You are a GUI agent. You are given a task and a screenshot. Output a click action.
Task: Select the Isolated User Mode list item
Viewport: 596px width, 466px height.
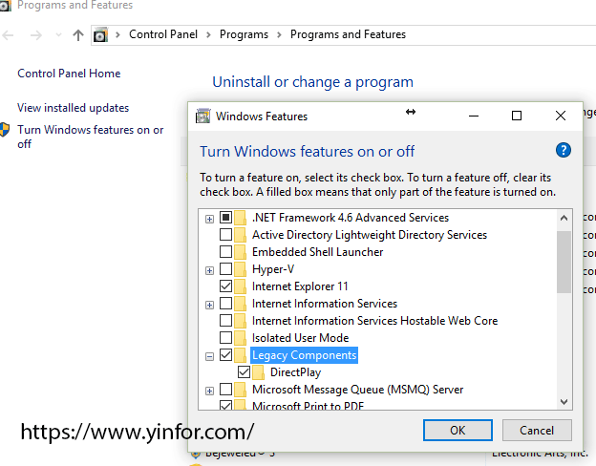[300, 338]
